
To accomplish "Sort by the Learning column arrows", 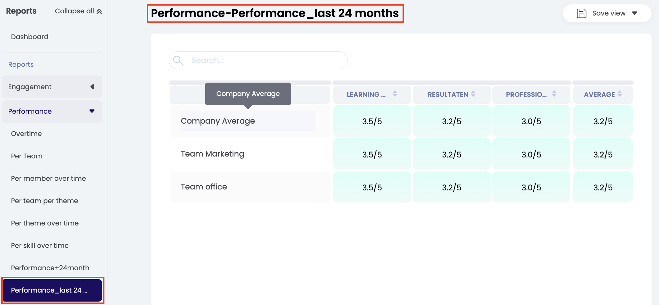I will tap(395, 94).
